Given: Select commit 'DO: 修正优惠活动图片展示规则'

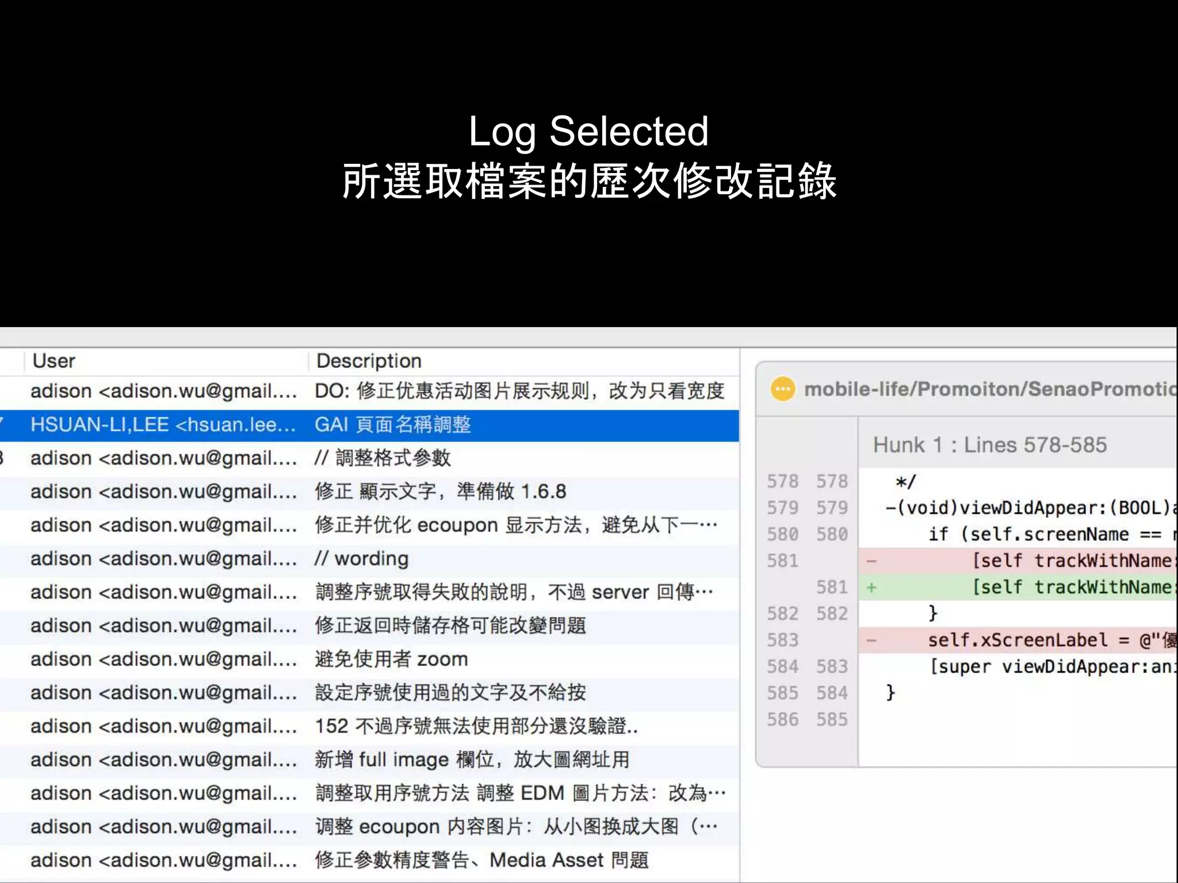Looking at the screenshot, I should [369, 391].
